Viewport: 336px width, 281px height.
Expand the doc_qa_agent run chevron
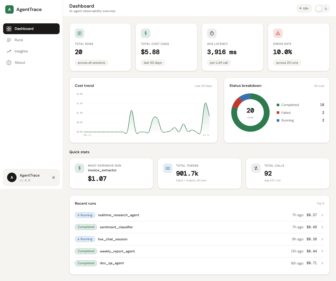click(322, 263)
